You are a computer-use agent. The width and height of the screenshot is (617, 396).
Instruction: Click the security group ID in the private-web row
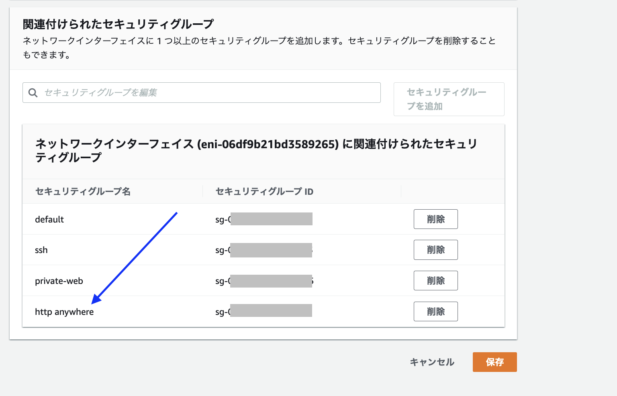(x=264, y=281)
